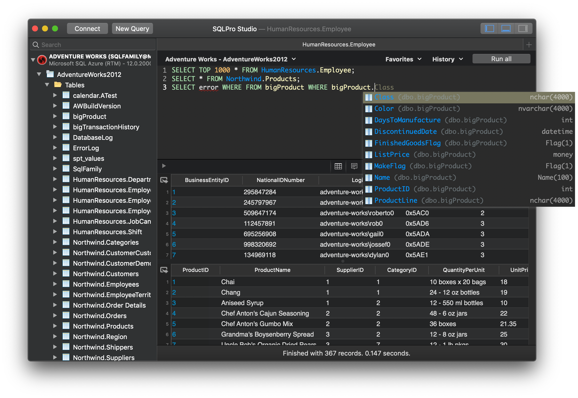This screenshot has width=578, height=398.
Task: Click the search magnifier in the sidebar
Action: click(x=36, y=44)
